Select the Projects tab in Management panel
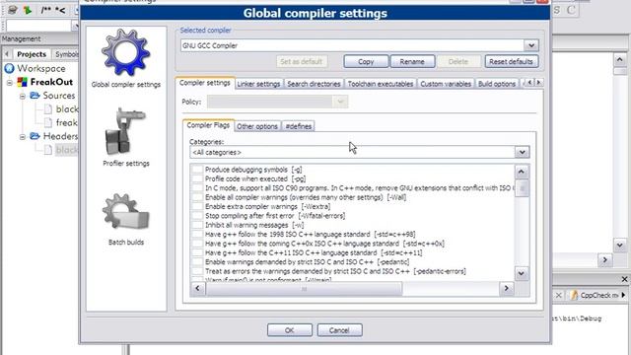Image resolution: width=631 pixels, height=355 pixels. tap(32, 54)
